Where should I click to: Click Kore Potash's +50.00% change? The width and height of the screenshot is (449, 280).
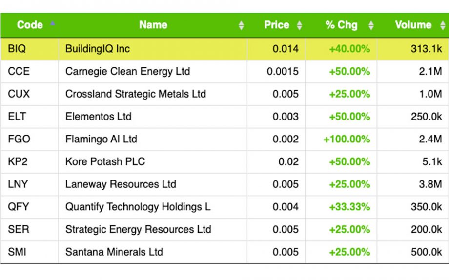pyautogui.click(x=349, y=162)
